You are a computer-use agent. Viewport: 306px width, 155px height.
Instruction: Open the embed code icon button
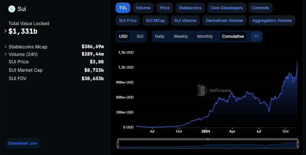click(x=256, y=36)
